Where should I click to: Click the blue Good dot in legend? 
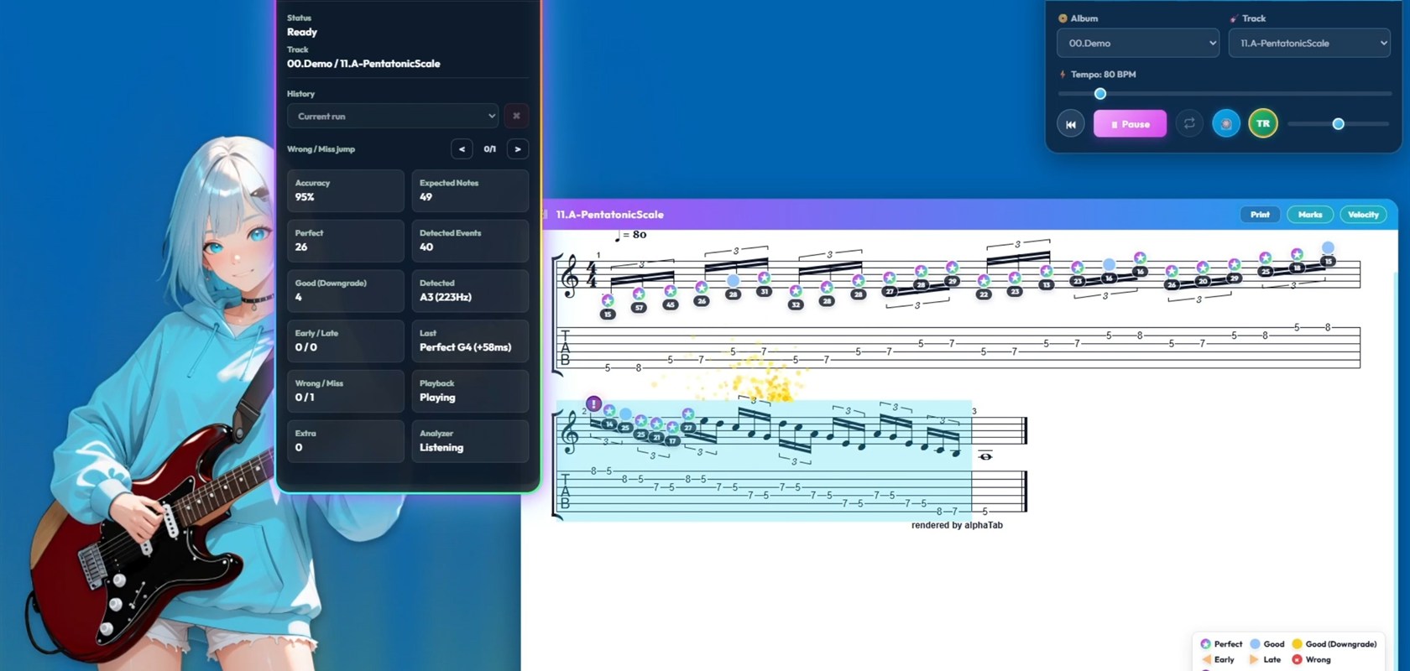[1255, 644]
